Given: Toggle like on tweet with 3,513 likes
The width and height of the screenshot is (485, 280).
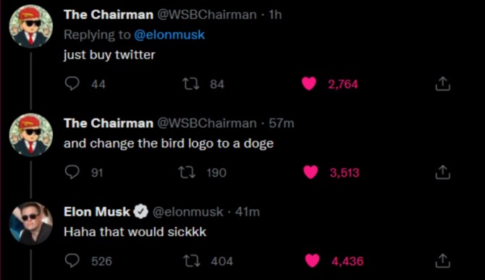Looking at the screenshot, I should pos(311,172).
